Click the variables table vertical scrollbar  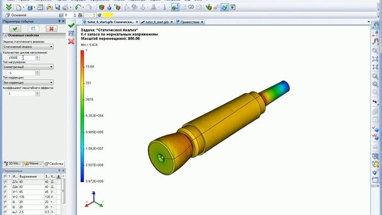63,191
